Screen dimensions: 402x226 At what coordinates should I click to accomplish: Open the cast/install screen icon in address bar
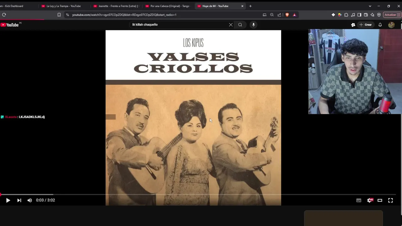click(x=264, y=15)
